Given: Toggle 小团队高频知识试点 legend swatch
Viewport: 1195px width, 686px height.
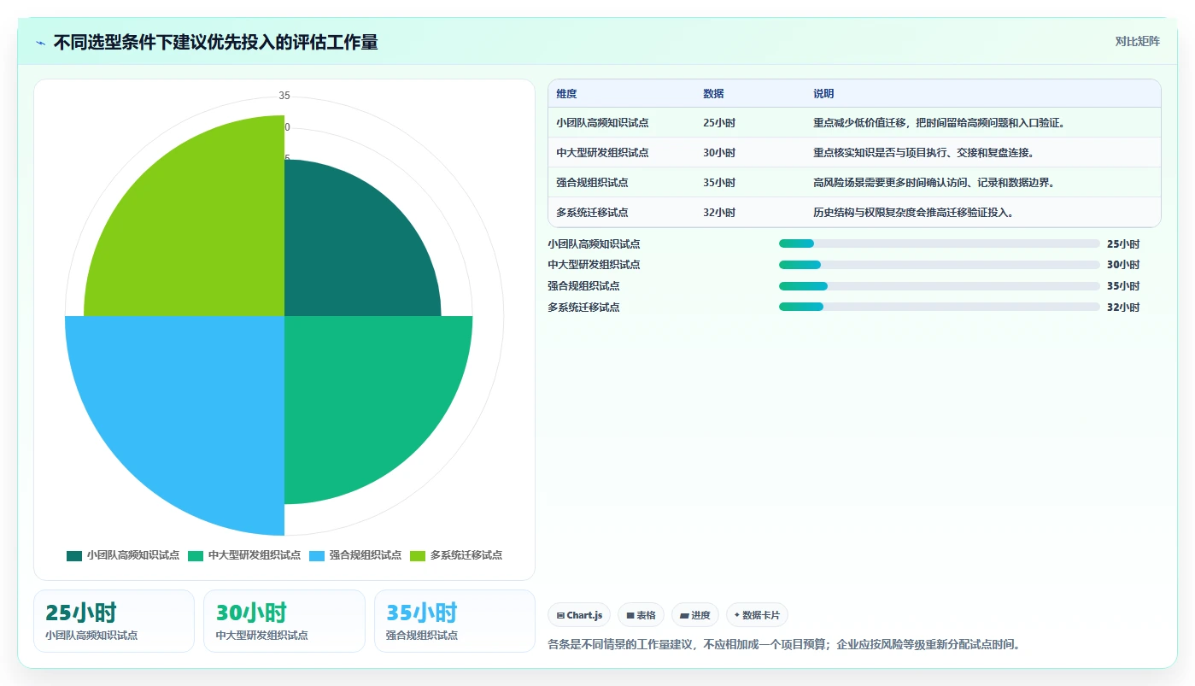Looking at the screenshot, I should click(x=74, y=555).
